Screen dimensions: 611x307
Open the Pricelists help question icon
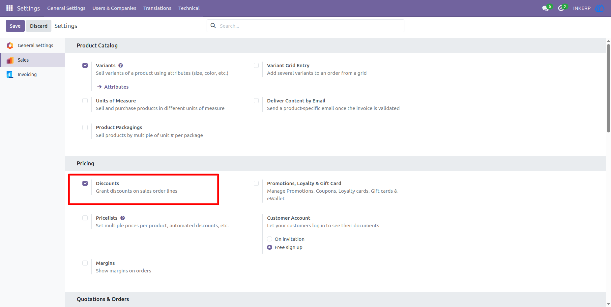tap(123, 218)
